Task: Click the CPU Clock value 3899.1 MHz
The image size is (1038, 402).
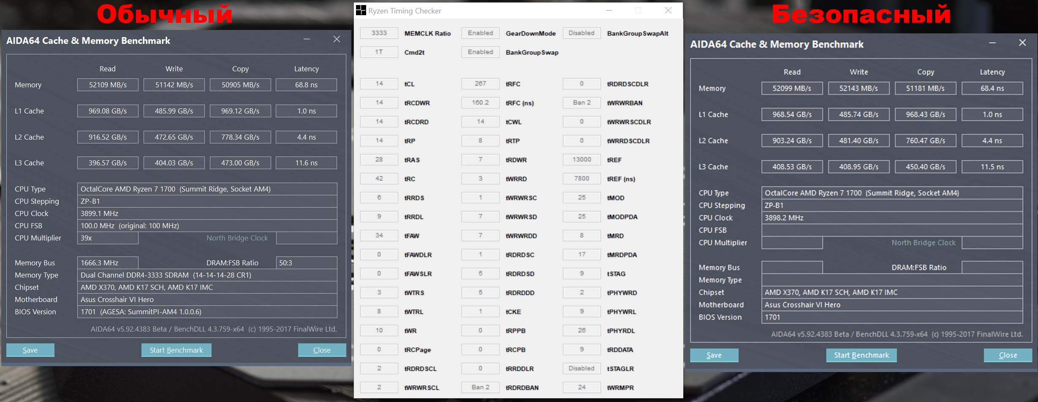Action: (x=207, y=213)
